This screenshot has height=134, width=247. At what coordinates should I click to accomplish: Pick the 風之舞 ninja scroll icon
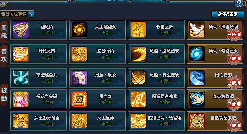click(79, 99)
